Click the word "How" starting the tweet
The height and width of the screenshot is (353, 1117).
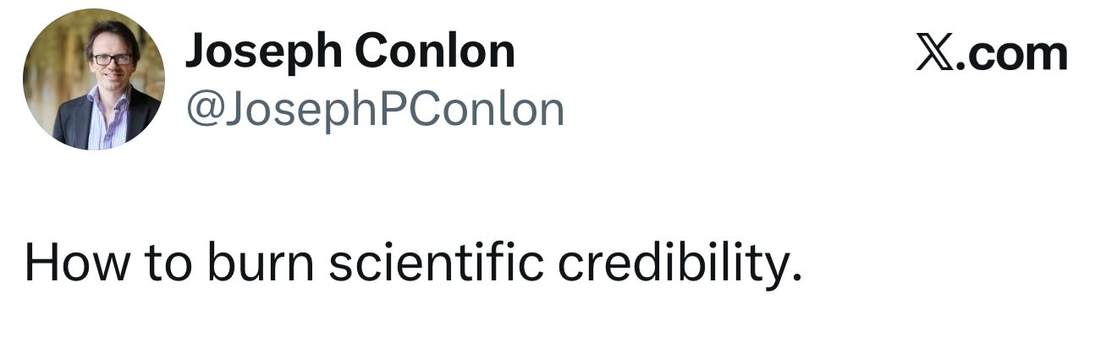[x=76, y=265]
